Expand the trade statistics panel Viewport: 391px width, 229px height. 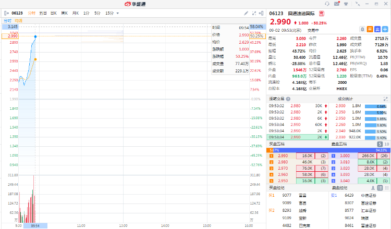(385, 99)
